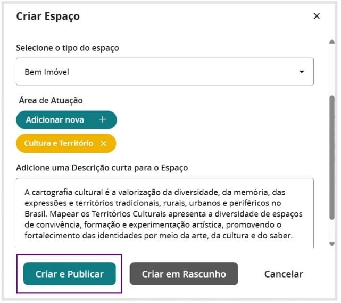Click the plus icon in Adicionar nova
This screenshot has height=303, width=341.
pyautogui.click(x=103, y=120)
